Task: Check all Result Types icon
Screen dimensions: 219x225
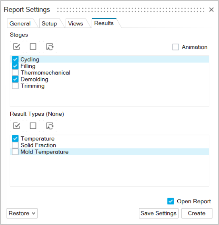Action: click(x=17, y=126)
